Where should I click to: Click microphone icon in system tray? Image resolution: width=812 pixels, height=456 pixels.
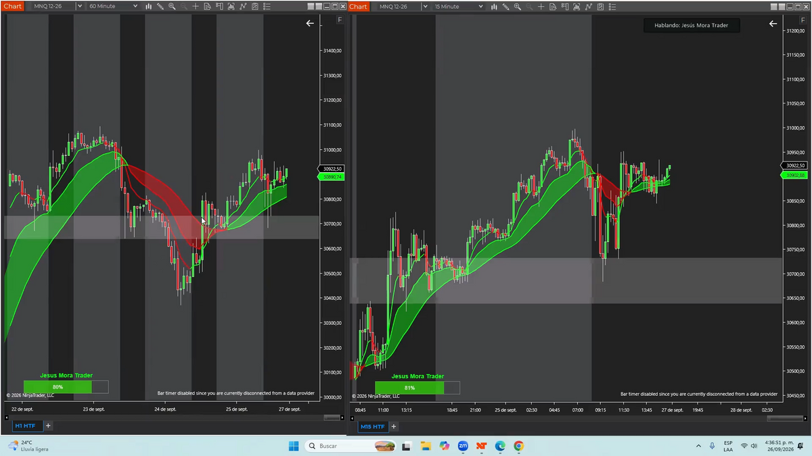[712, 446]
